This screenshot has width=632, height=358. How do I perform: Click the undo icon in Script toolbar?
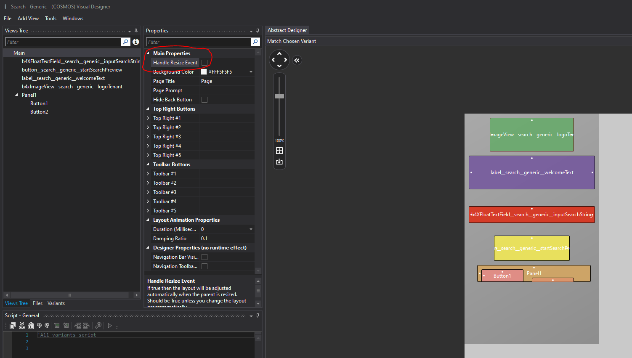(39, 326)
